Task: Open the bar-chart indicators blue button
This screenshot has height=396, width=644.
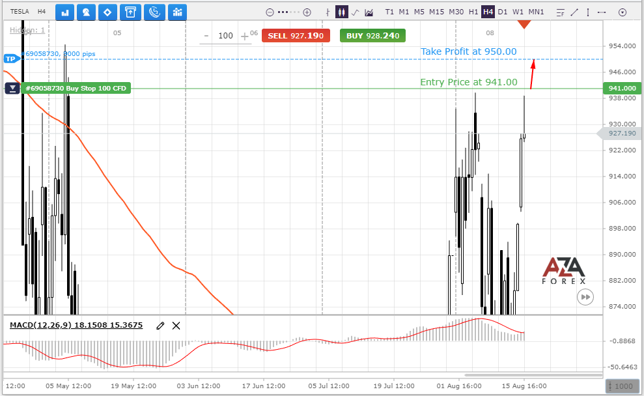Action: (x=64, y=12)
